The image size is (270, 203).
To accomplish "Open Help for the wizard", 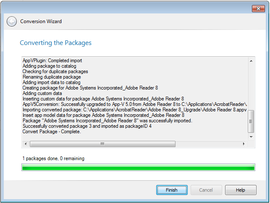I will pyautogui.click(x=240, y=190).
